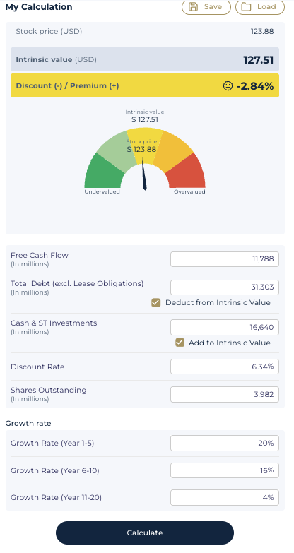Click the gauge needle pointer
The width and height of the screenshot is (294, 553).
pyautogui.click(x=143, y=174)
